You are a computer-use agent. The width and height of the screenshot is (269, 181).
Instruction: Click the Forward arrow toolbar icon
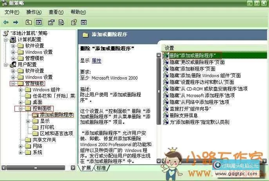point(16,22)
